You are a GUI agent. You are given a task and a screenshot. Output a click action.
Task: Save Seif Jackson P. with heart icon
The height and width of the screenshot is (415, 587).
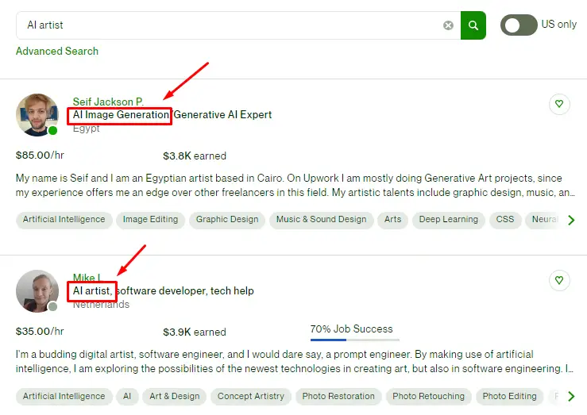coord(559,104)
